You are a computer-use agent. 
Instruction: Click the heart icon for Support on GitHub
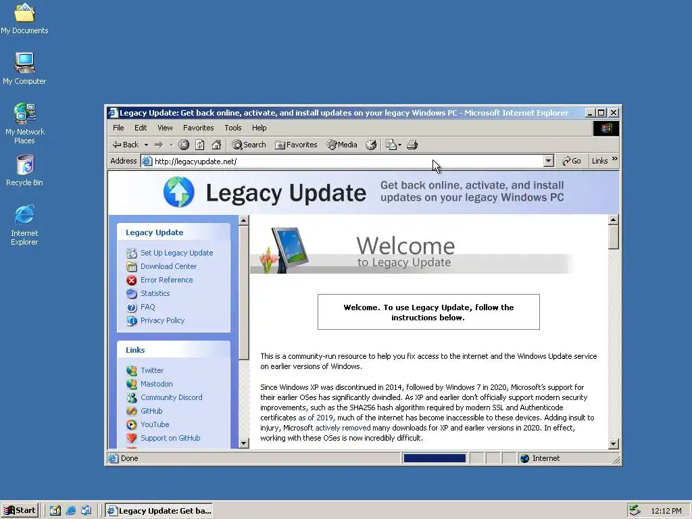coord(132,438)
